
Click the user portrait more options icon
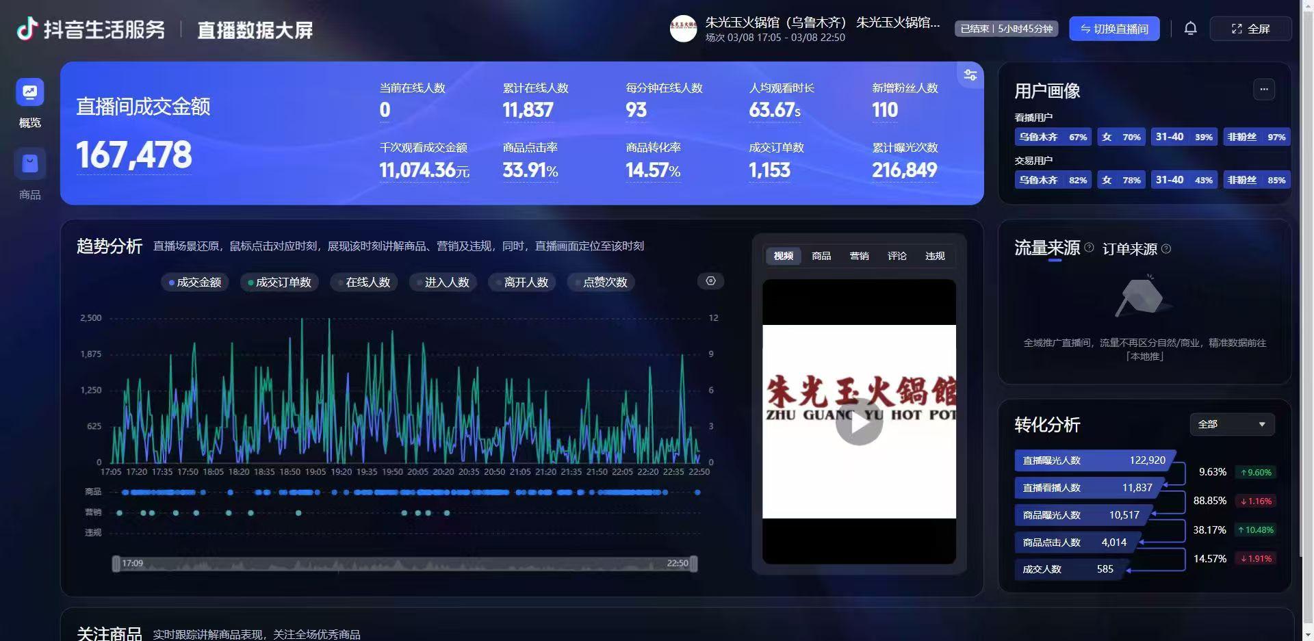[x=1263, y=90]
